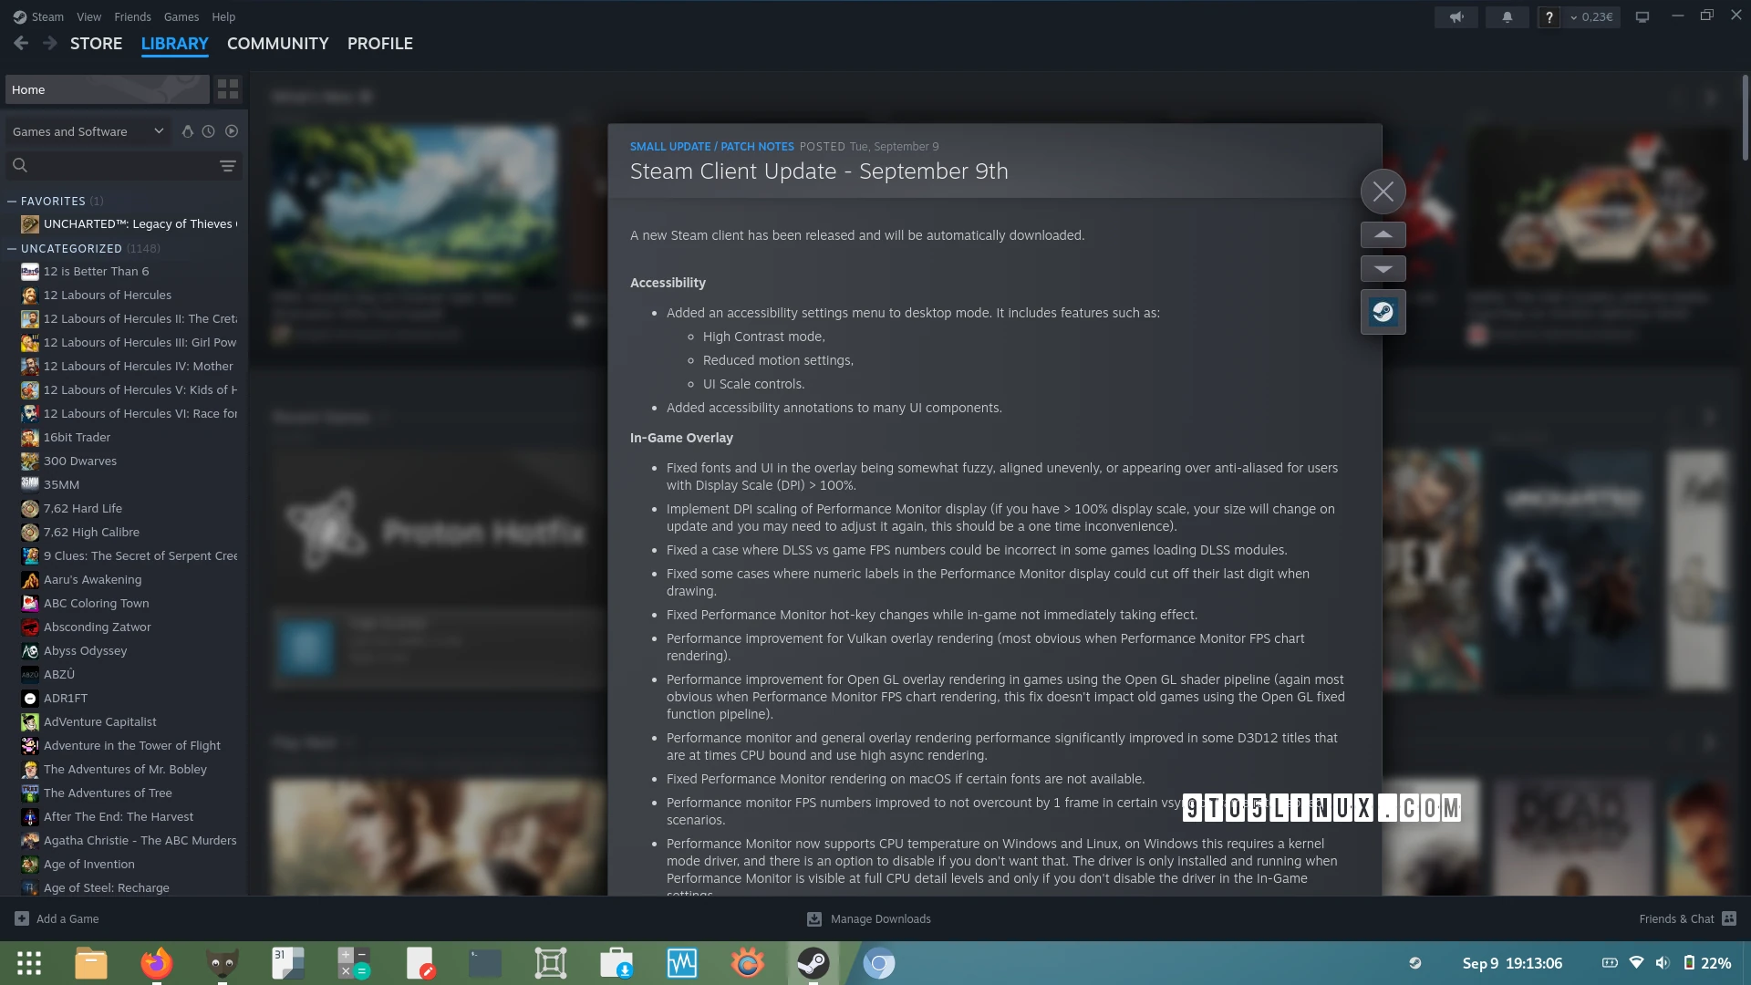Collapse the FAVORITES category
This screenshot has width=1751, height=985.
coord(12,201)
